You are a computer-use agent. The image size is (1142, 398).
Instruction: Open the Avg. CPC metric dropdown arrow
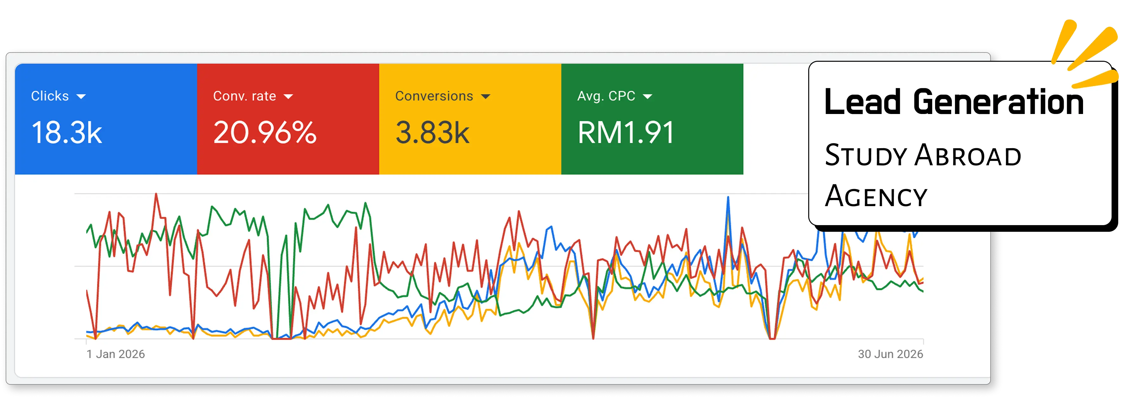[x=647, y=97]
